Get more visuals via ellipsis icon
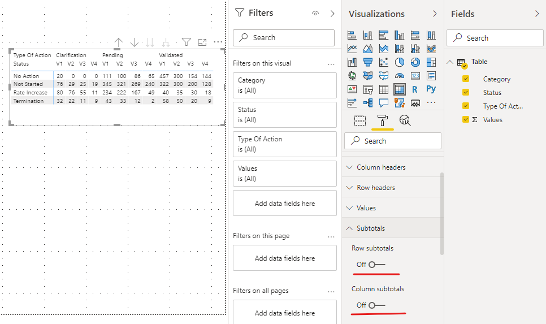Screen dimensions: 546x324 tap(431, 103)
